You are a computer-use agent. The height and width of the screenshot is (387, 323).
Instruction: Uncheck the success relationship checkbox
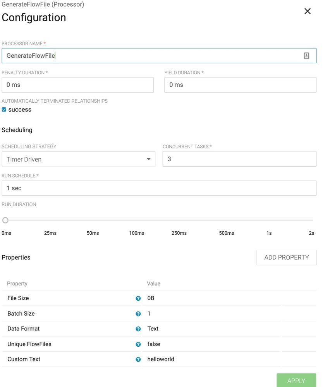coord(4,110)
